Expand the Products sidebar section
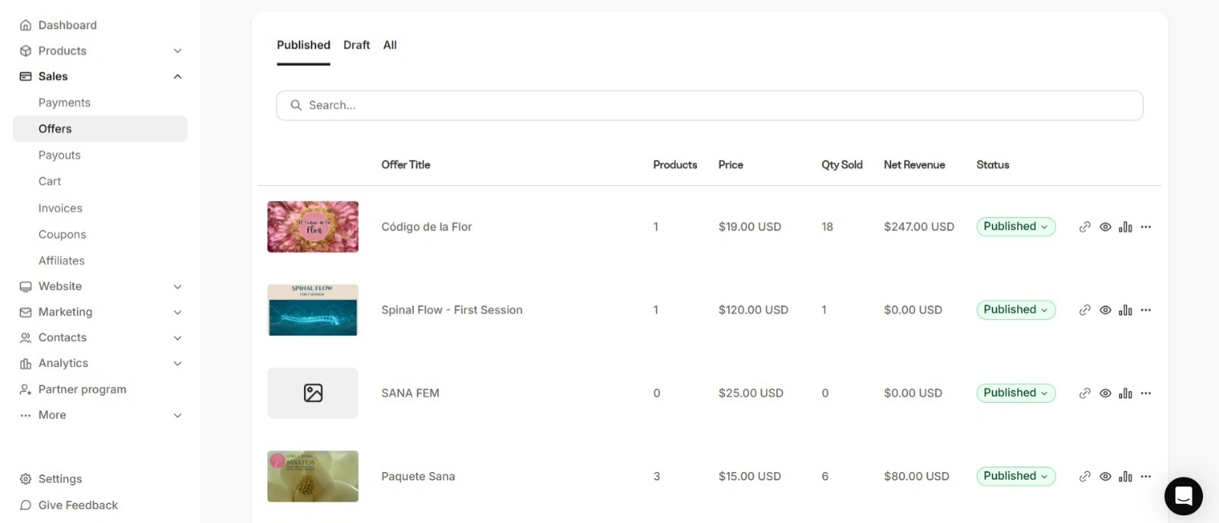 click(x=178, y=51)
